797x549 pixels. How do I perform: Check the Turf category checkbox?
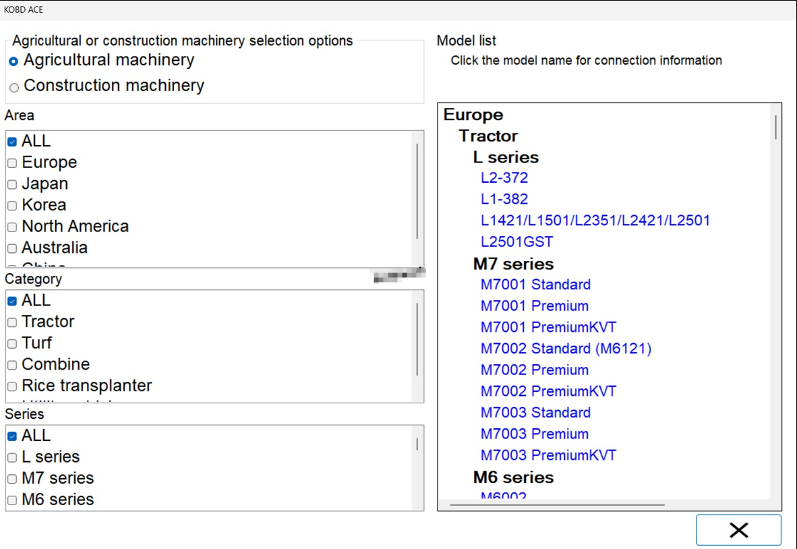(x=12, y=344)
